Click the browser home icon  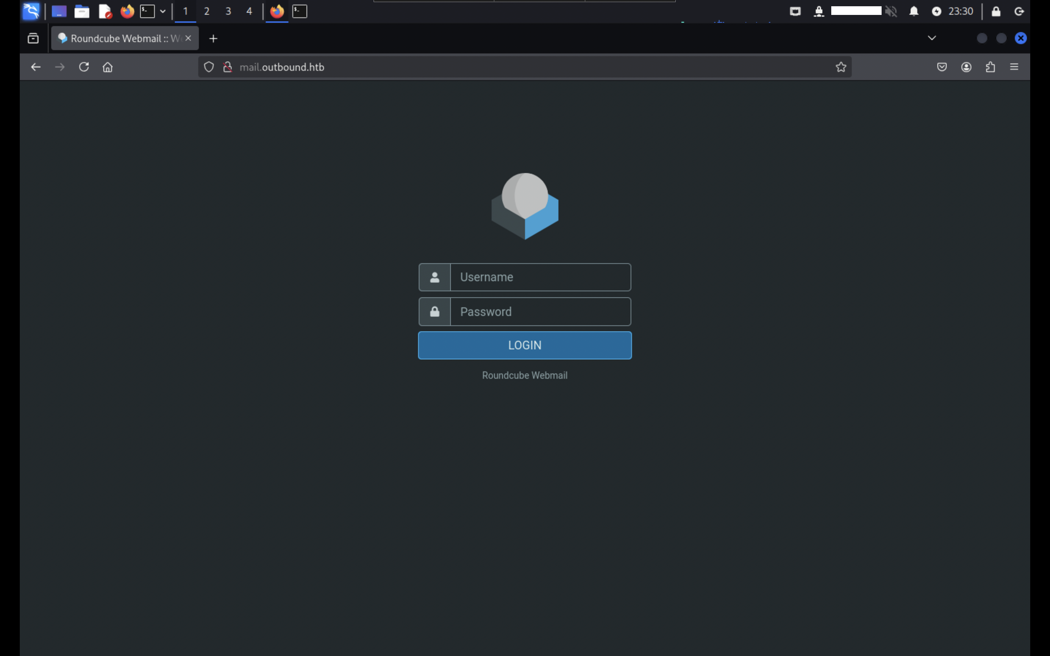pos(108,67)
